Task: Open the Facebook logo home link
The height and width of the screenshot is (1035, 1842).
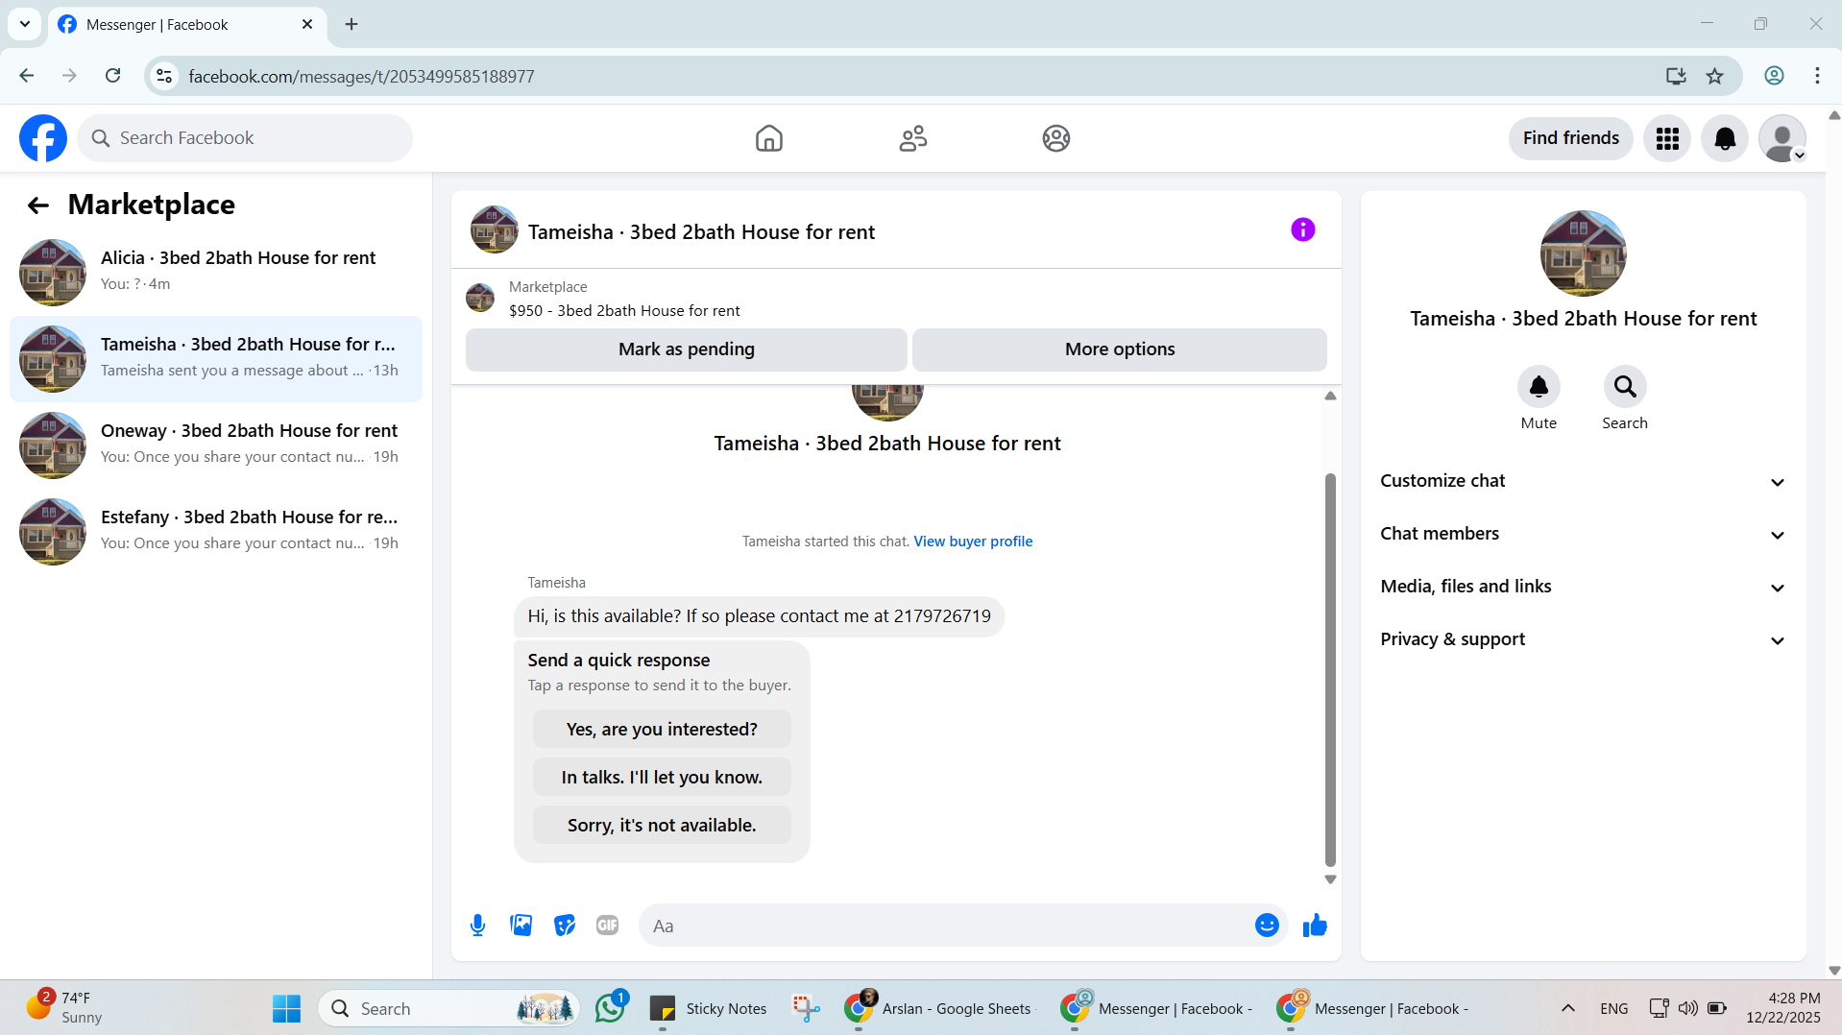Action: [x=43, y=138]
